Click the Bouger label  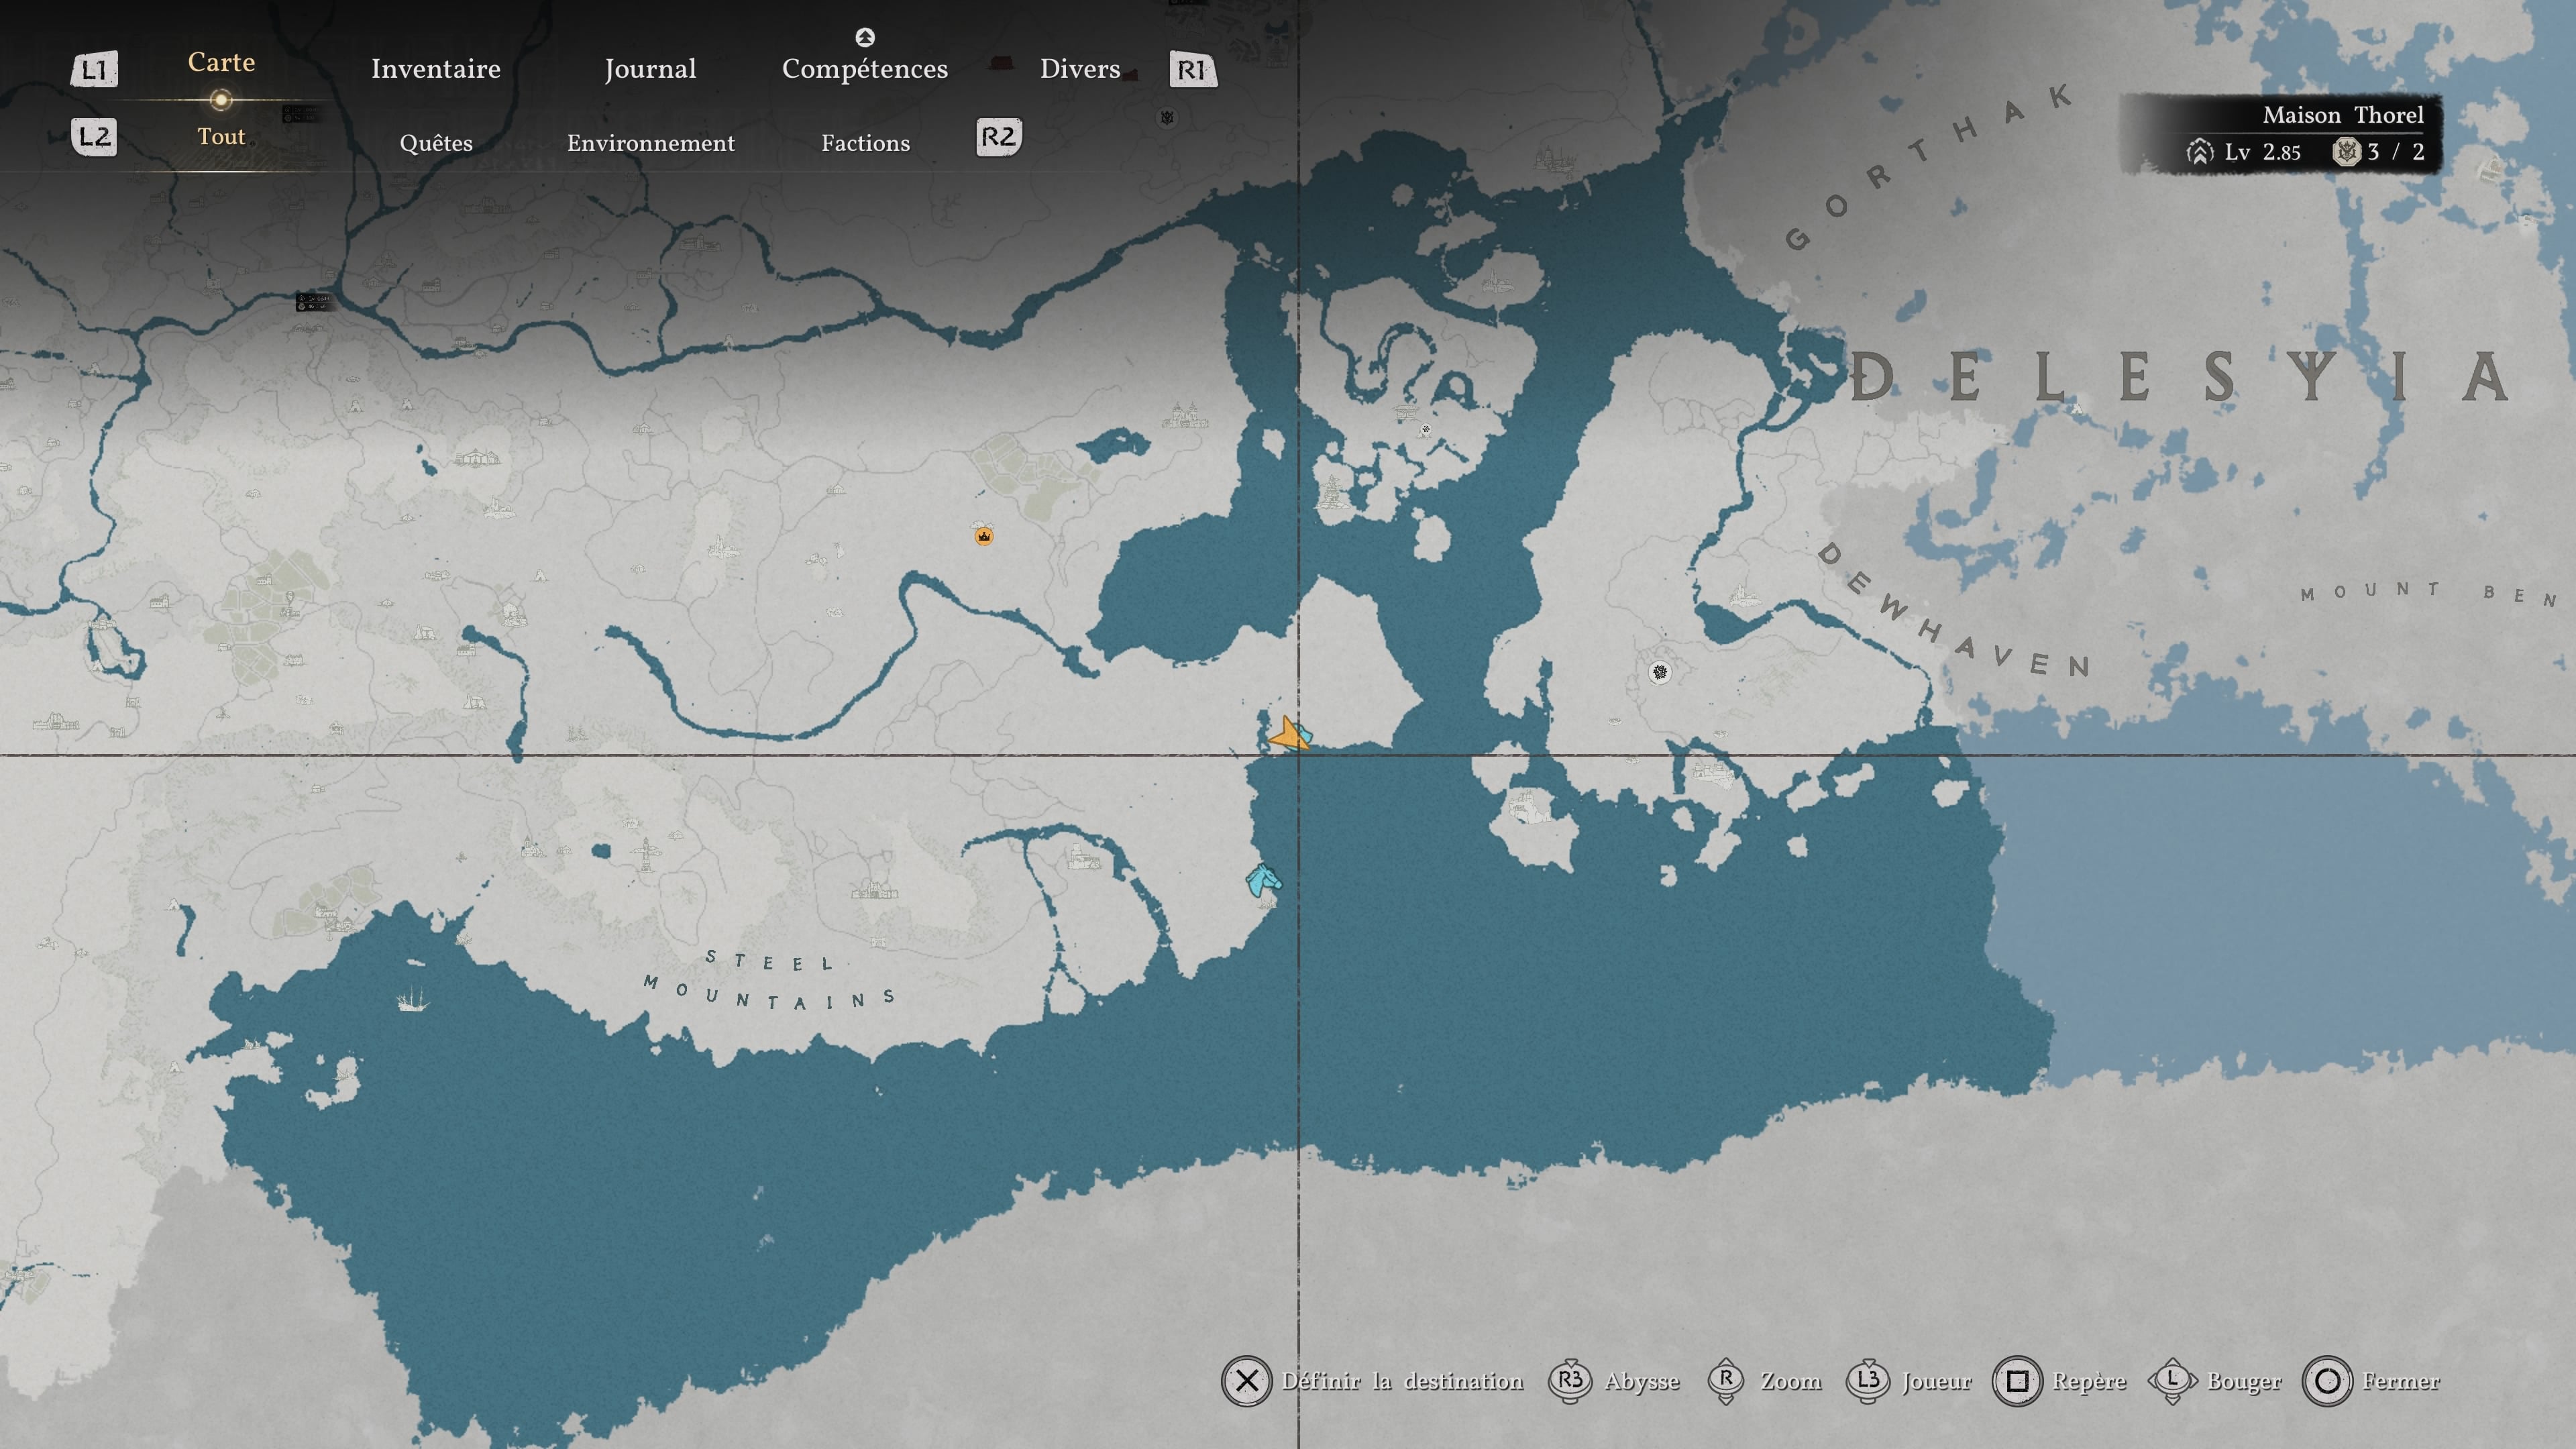(2244, 1382)
